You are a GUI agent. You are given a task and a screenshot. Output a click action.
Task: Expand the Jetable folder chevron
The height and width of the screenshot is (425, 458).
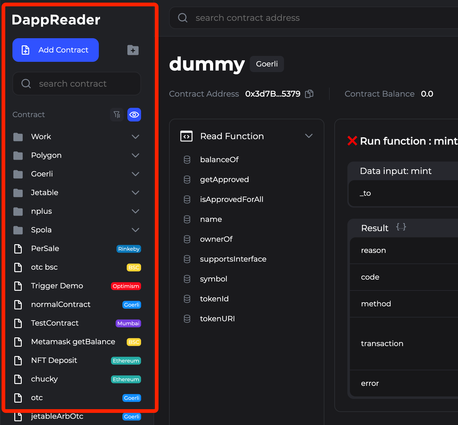(x=135, y=193)
